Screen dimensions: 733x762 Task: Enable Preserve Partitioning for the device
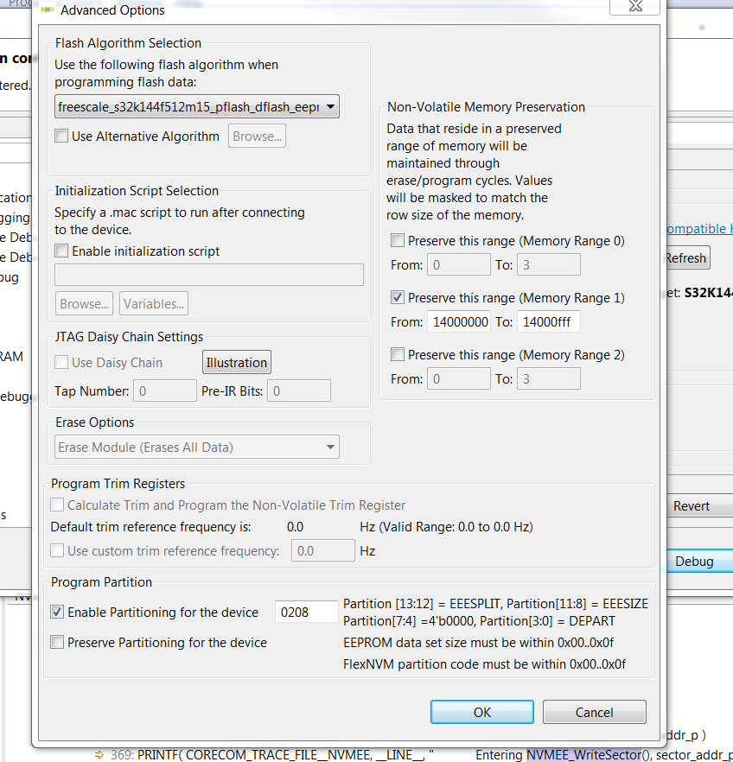tap(57, 642)
